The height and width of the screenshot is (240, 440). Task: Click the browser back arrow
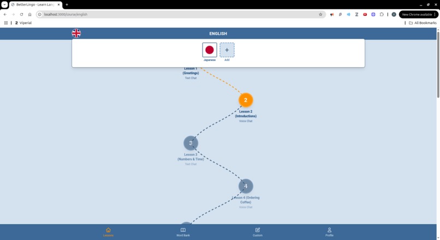[x=5, y=14]
